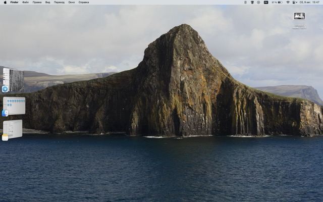Click the Bluetooth icon in menu bar
The height and width of the screenshot is (202, 323).
click(x=245, y=2)
